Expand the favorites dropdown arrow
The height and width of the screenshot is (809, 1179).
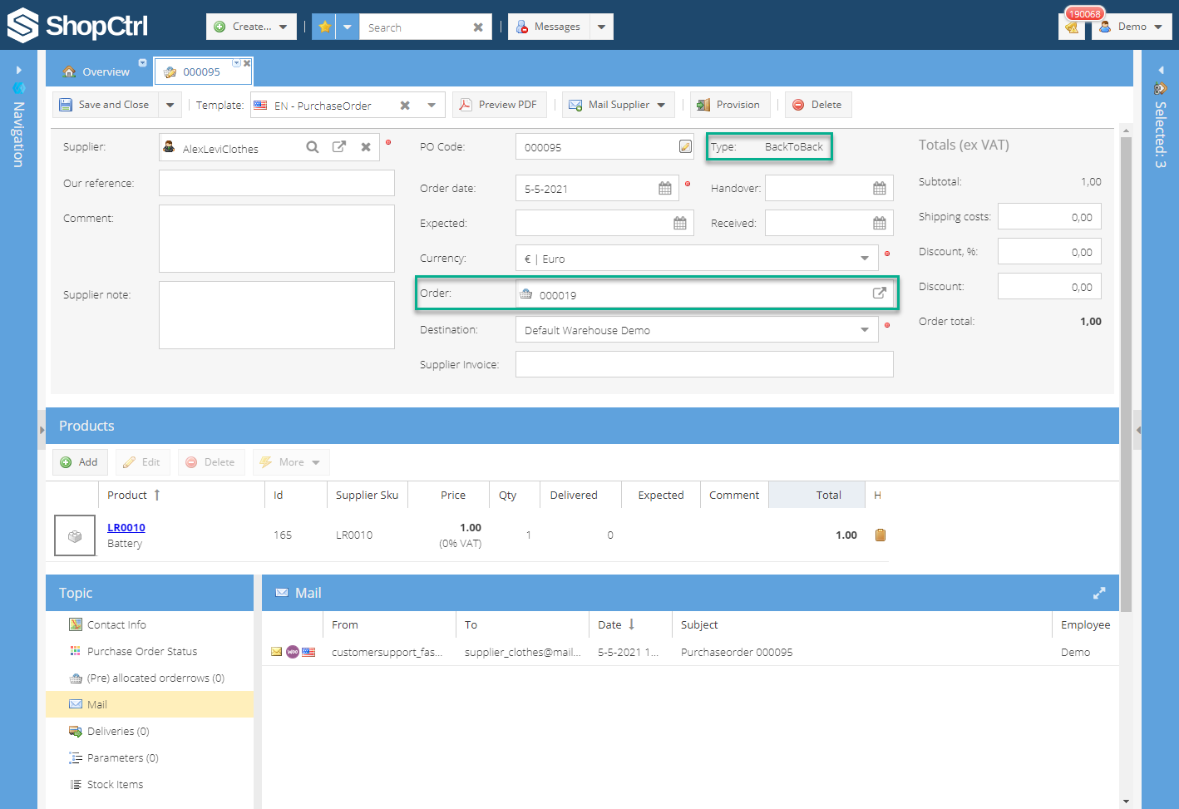coord(348,27)
